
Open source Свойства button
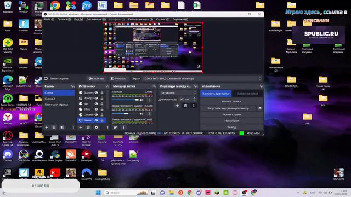coord(97,79)
